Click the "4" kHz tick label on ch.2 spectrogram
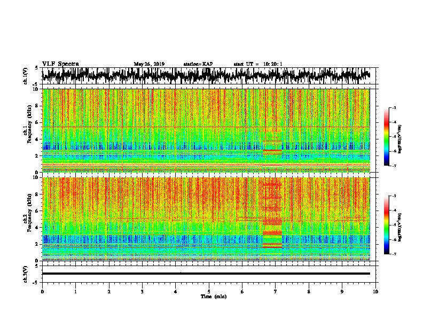The image size is (423, 327). pos(37,228)
